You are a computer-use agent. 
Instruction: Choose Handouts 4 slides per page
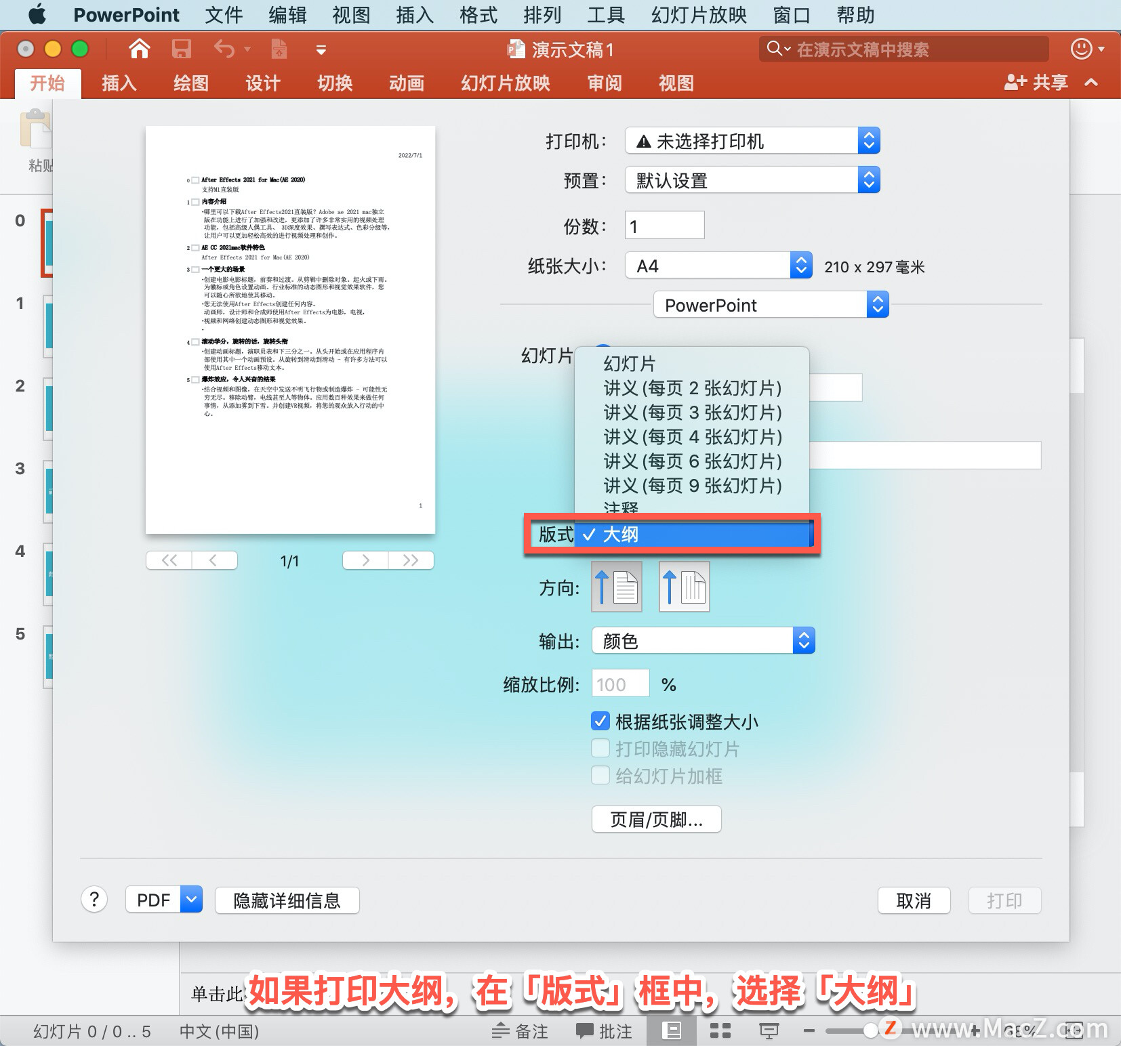pyautogui.click(x=692, y=436)
